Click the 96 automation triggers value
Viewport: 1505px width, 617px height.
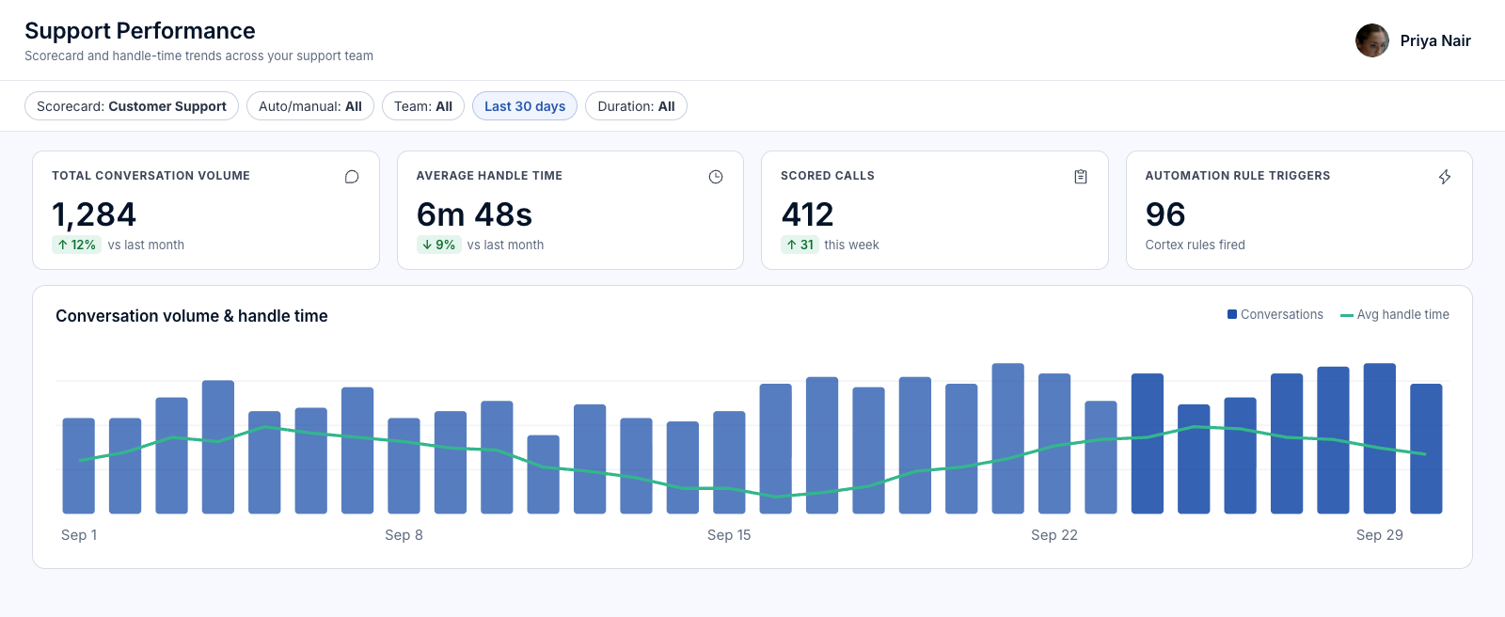1165,214
